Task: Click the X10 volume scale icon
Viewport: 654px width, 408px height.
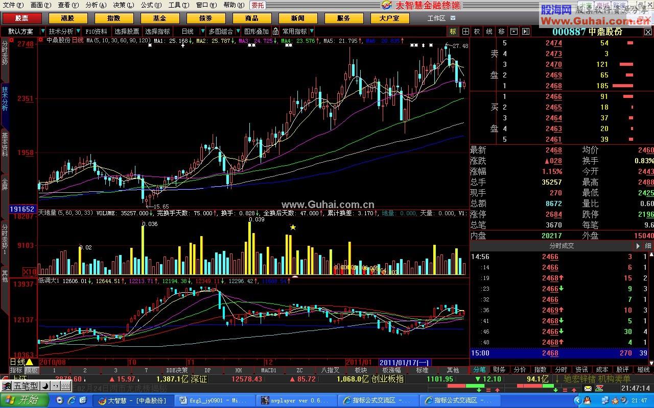Action: [x=30, y=272]
